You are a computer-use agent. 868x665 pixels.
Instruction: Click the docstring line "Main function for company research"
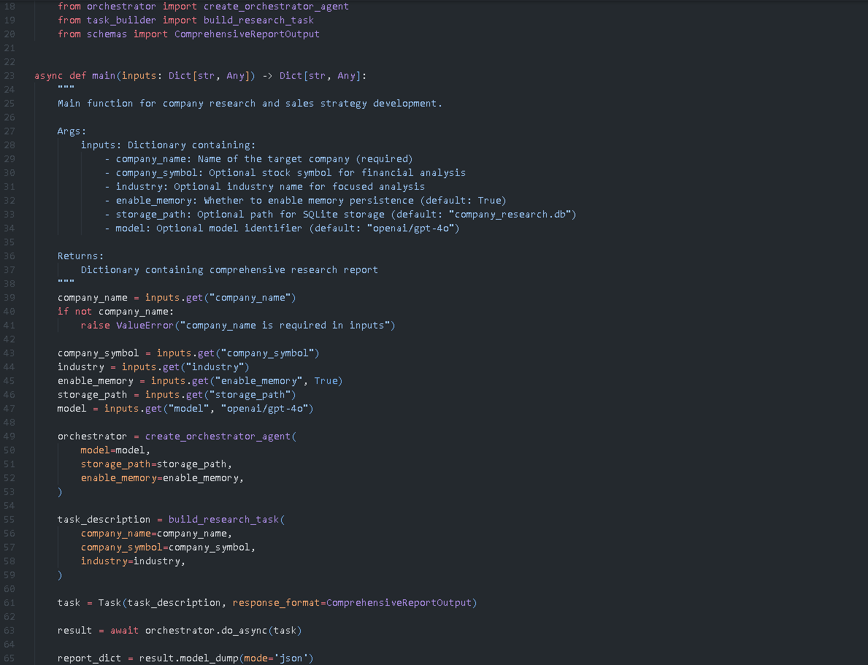[250, 104]
